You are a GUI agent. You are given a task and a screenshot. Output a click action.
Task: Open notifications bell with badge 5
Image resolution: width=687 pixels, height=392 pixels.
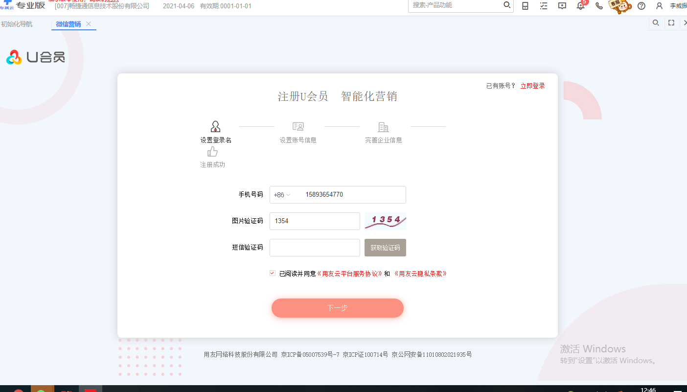pyautogui.click(x=581, y=6)
